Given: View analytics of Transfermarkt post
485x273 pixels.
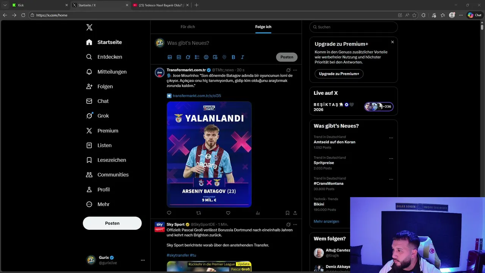Looking at the screenshot, I should tap(258, 213).
